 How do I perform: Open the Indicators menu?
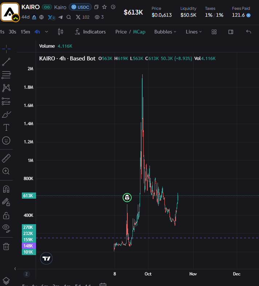(90, 32)
